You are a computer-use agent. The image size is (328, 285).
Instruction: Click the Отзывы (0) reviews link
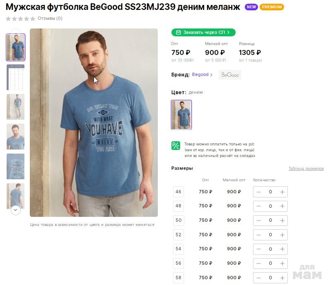(50, 19)
